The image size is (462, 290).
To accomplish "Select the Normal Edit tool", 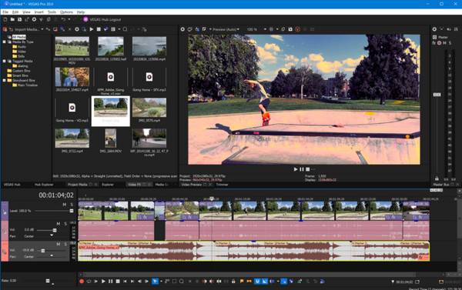I will pos(155,282).
